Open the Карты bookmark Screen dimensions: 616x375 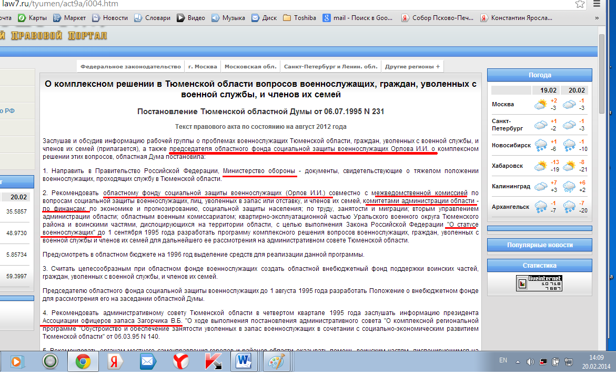click(x=33, y=18)
